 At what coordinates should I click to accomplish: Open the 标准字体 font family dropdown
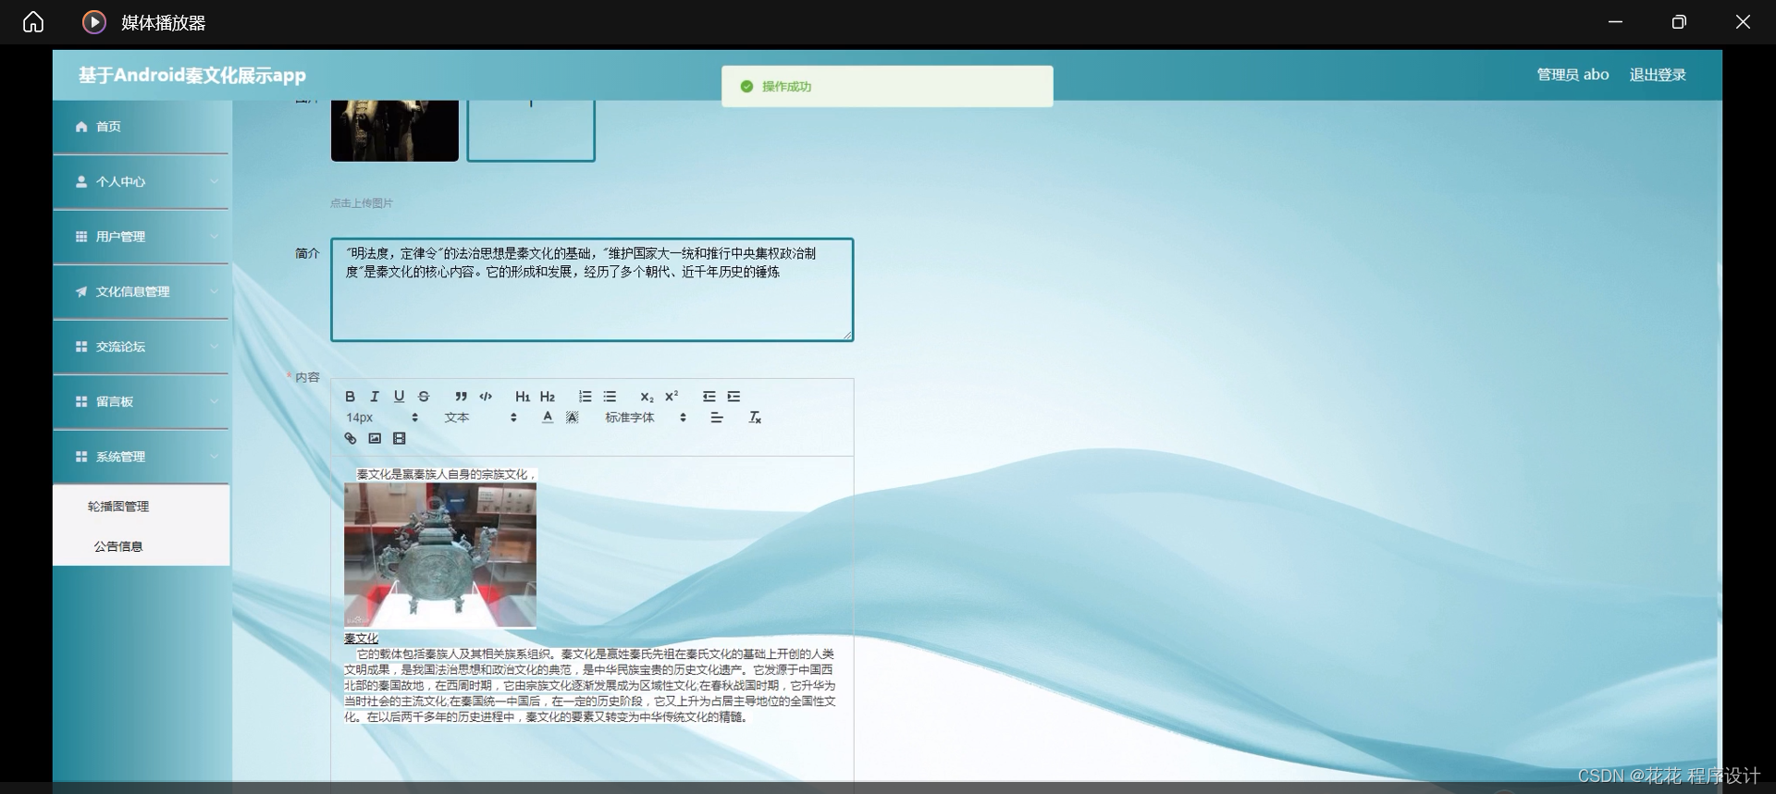tap(646, 418)
